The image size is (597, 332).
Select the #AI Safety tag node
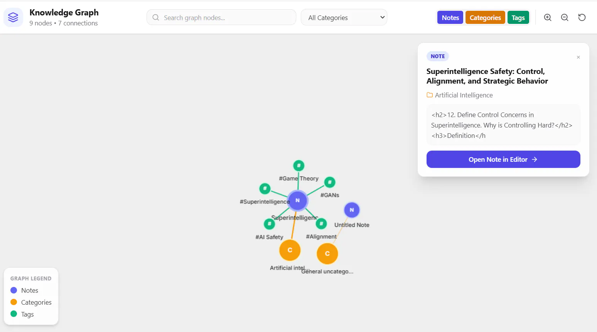(x=269, y=224)
